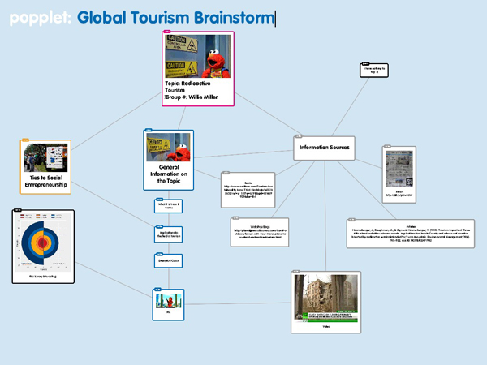This screenshot has height=365, width=487.
Task: Click name tag on pink topic popple
Action: click(x=167, y=32)
